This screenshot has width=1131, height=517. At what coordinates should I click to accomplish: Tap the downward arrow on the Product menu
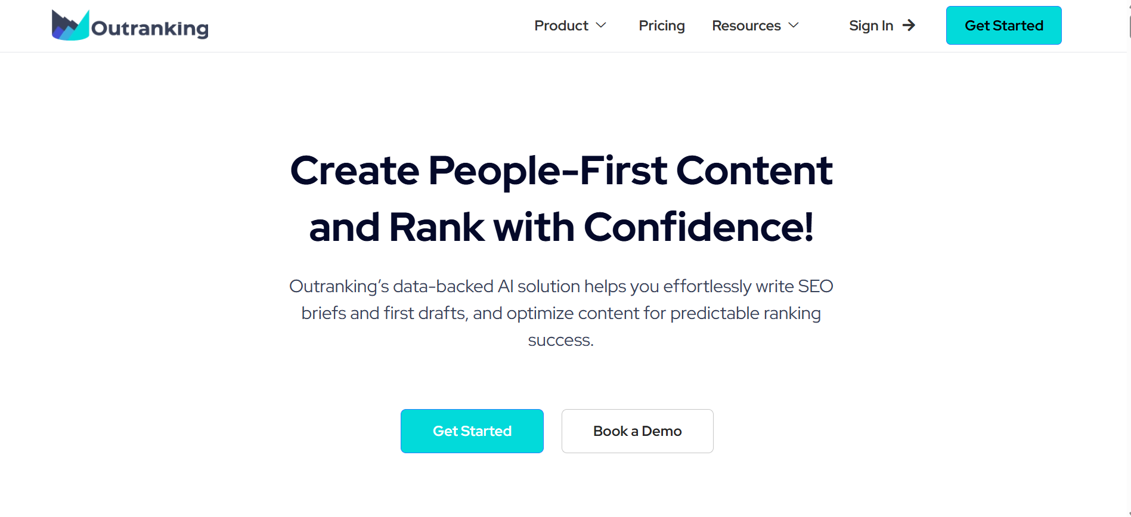[x=602, y=26]
